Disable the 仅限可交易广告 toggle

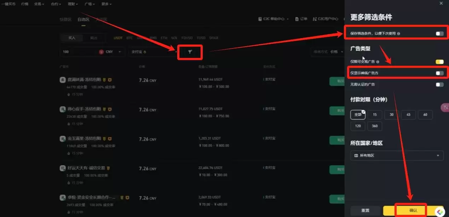point(439,62)
